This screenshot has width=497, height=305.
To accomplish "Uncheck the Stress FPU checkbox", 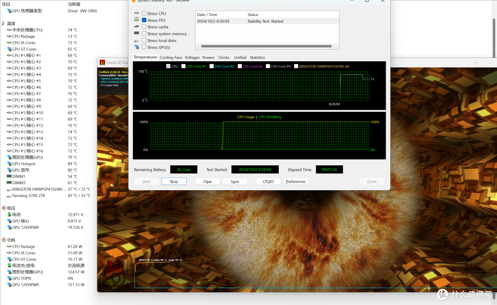I will 144,20.
